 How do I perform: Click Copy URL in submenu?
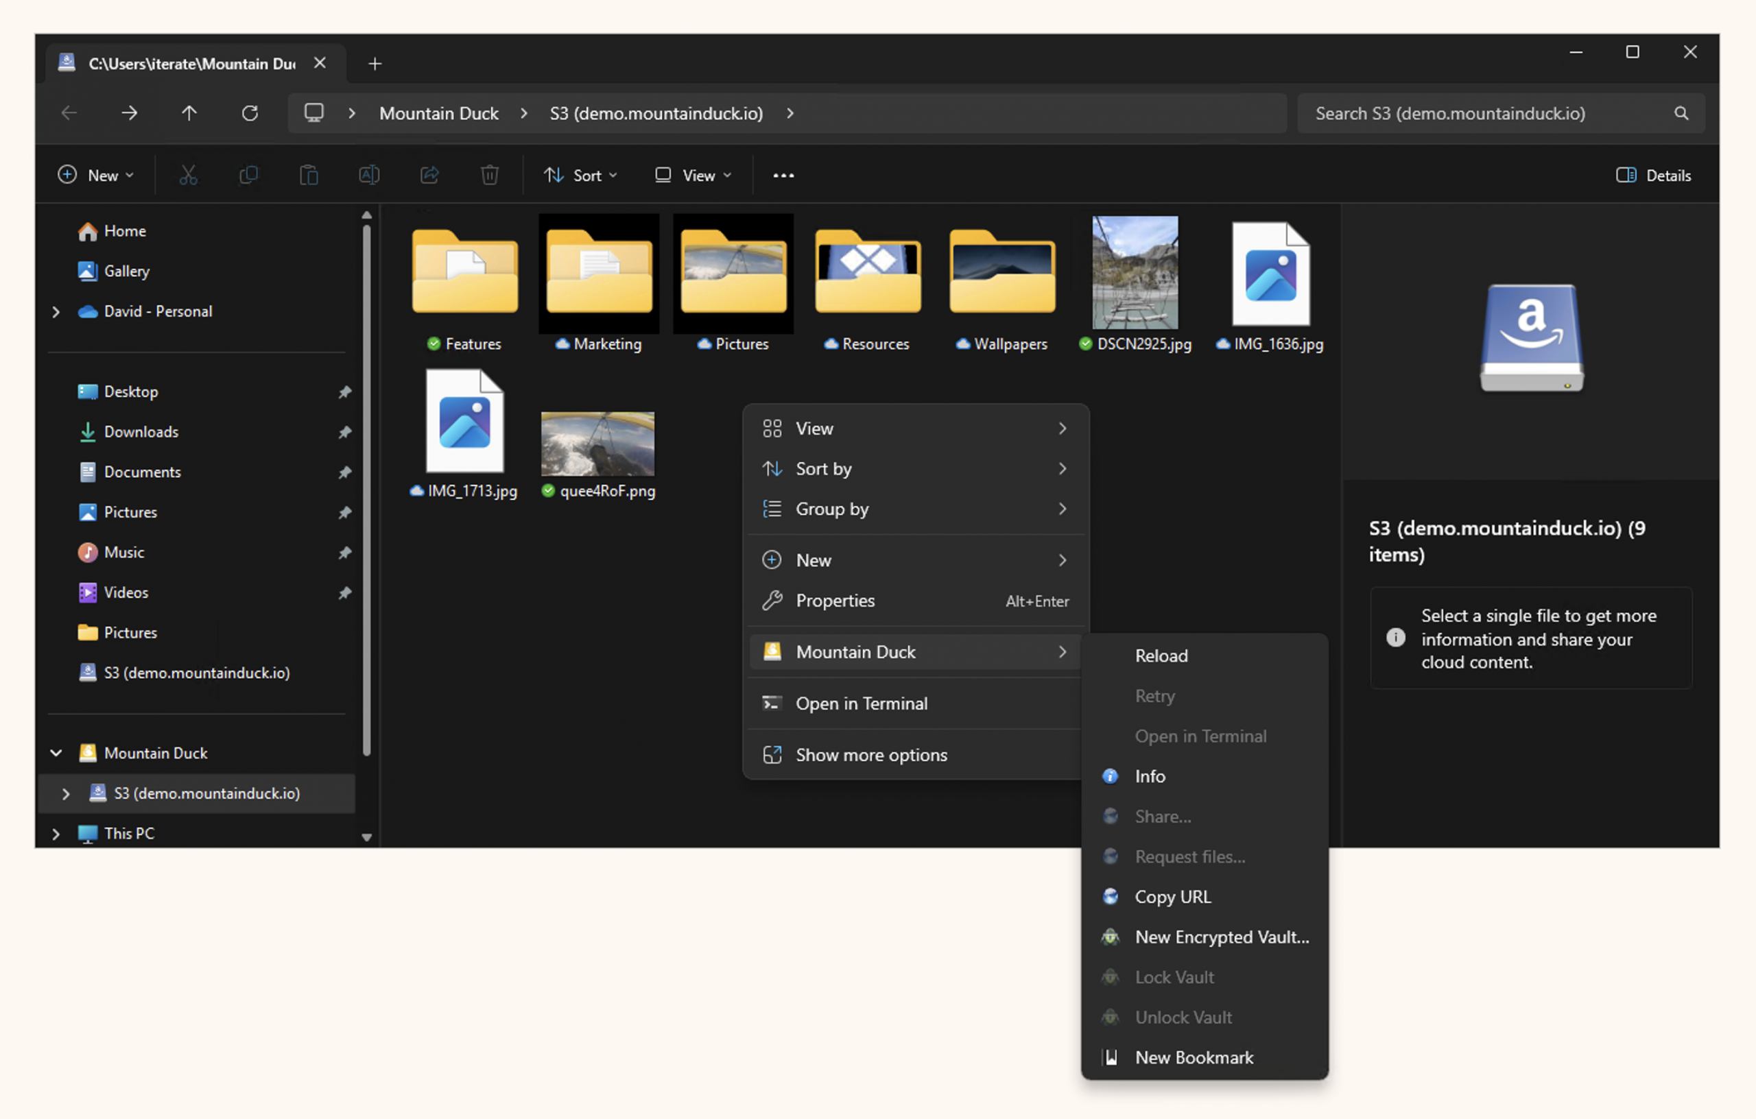pos(1204,896)
